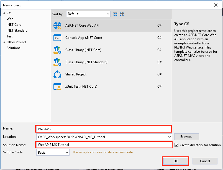The height and width of the screenshot is (170, 223).
Task: Click into the Name text field
Action: 104,129
